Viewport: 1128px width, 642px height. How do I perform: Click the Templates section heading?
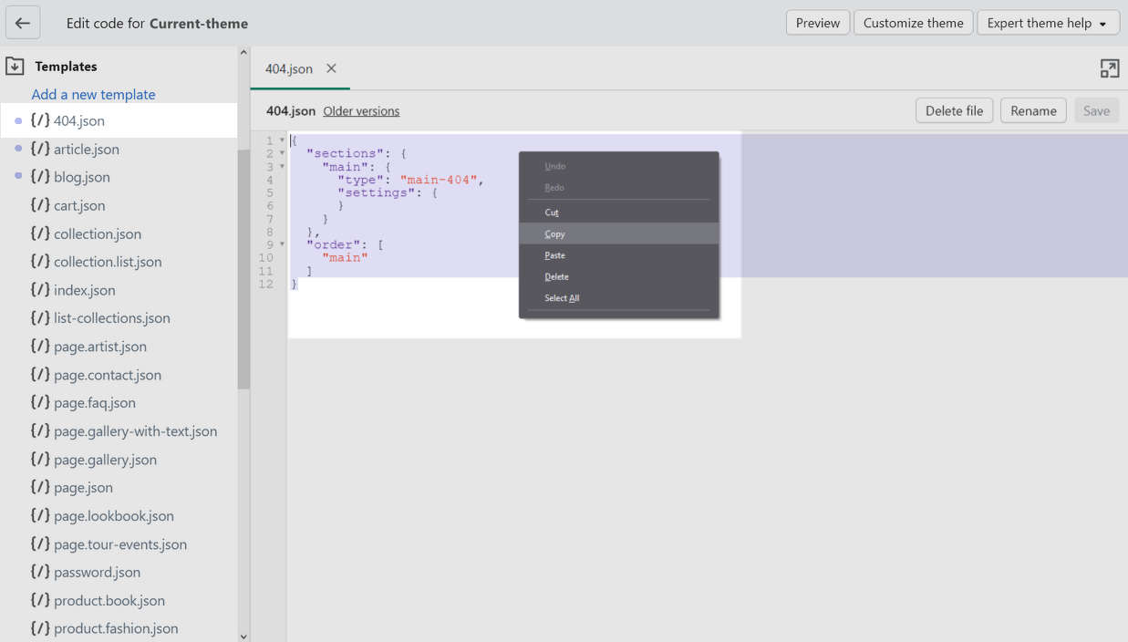click(66, 67)
